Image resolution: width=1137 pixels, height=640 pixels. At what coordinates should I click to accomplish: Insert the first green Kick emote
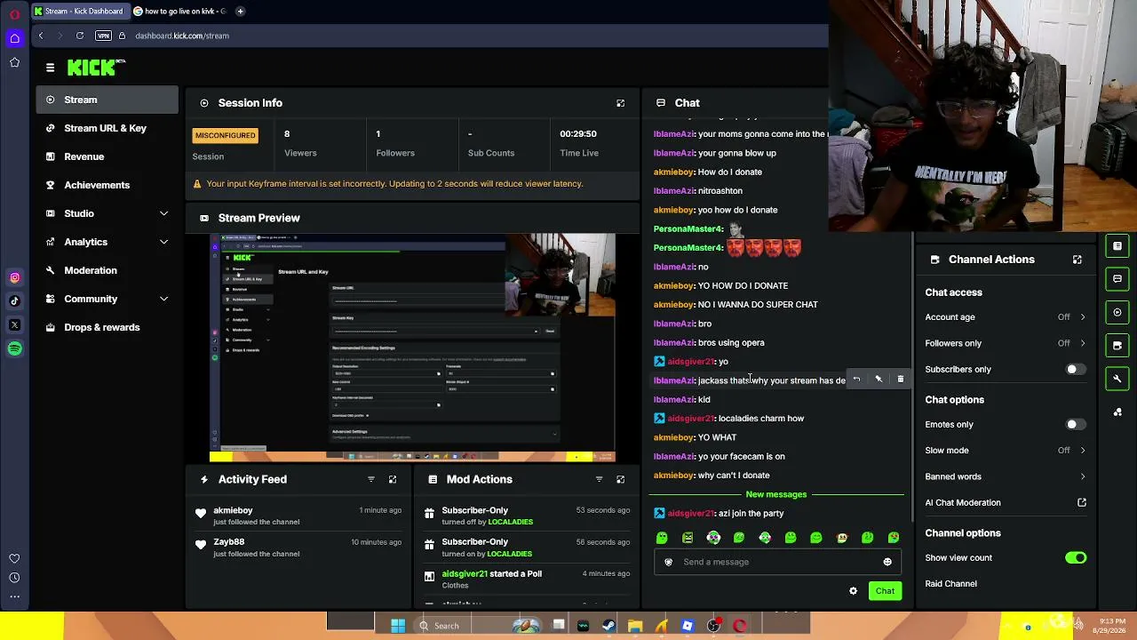click(x=662, y=538)
